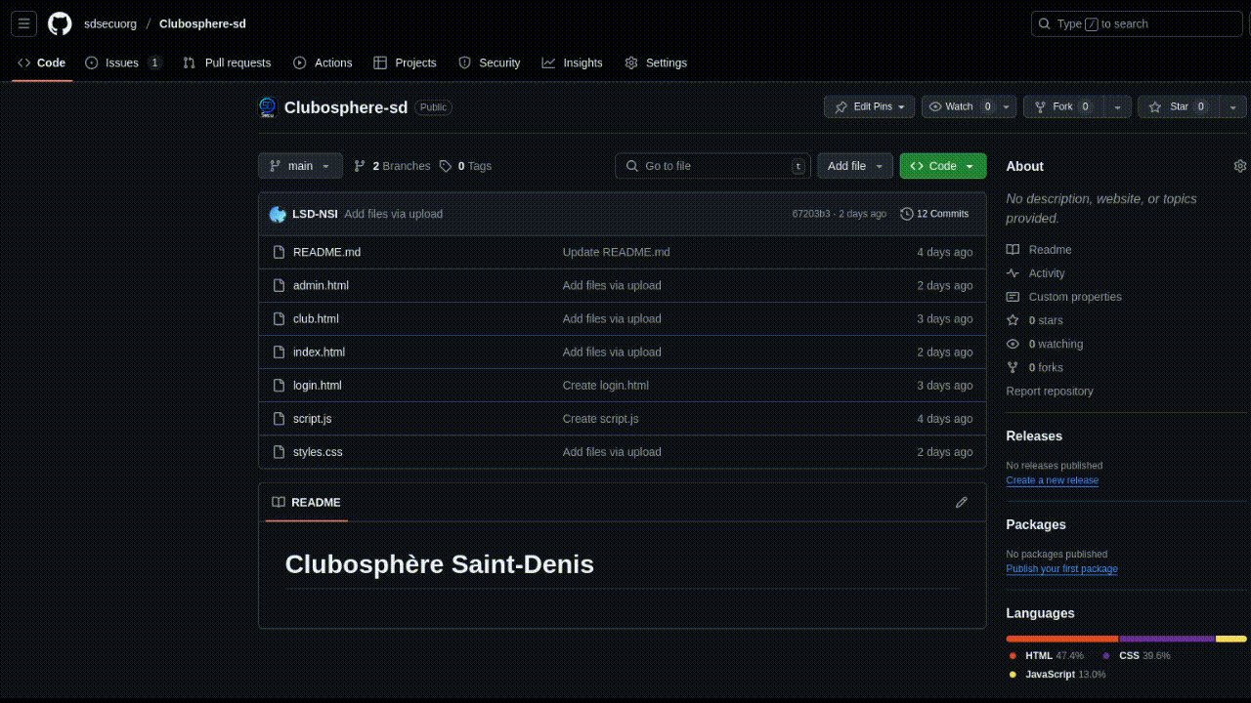Open the Add file dropdown
The width and height of the screenshot is (1251, 703).
pos(855,166)
